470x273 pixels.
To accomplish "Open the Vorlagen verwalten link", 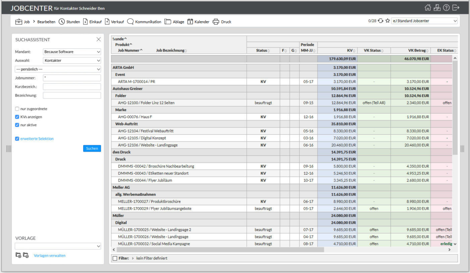I will pos(50,256).
